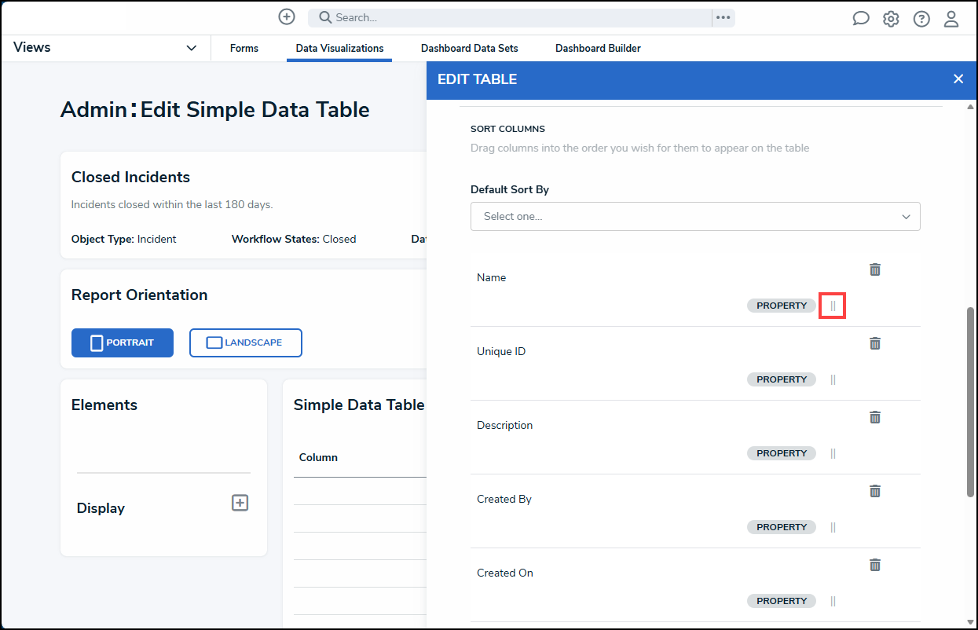Click the PROPERTY badge in the Name row

[x=782, y=306]
